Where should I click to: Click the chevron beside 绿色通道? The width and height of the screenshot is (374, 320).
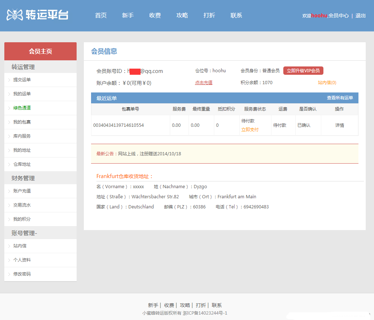click(x=9, y=108)
